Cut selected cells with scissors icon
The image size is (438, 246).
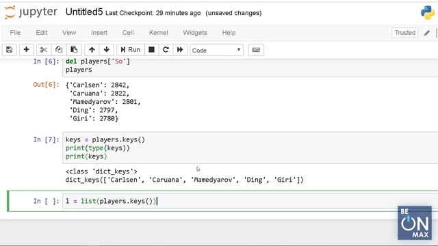click(x=44, y=50)
